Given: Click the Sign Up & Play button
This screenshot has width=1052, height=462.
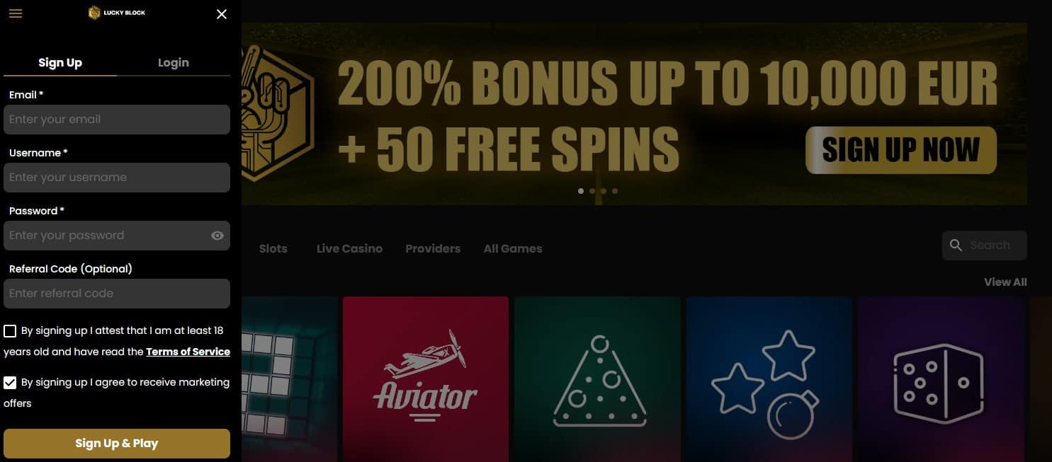Looking at the screenshot, I should point(117,444).
